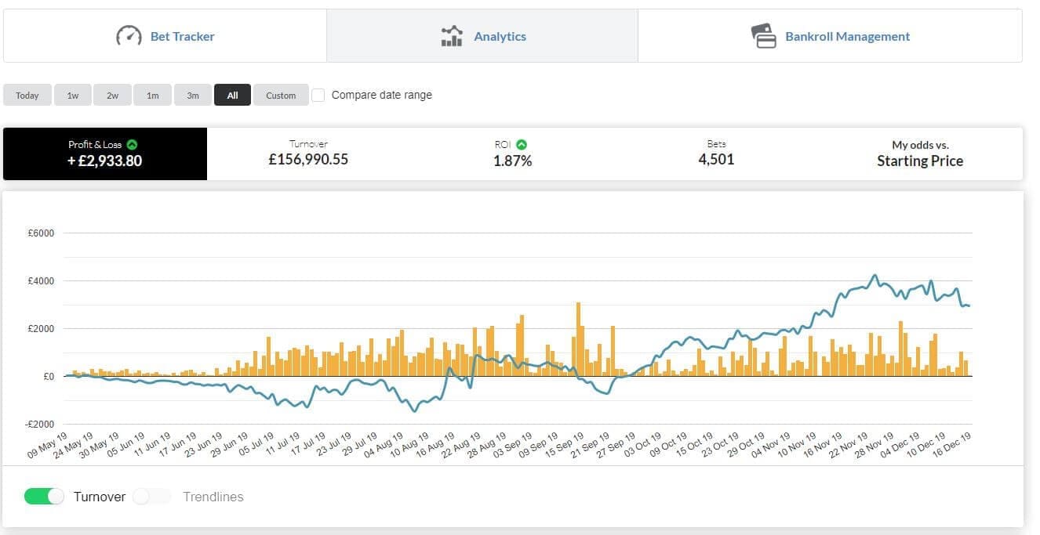The image size is (1040, 535).
Task: Click the £156,990.55 turnover value
Action: (x=308, y=160)
